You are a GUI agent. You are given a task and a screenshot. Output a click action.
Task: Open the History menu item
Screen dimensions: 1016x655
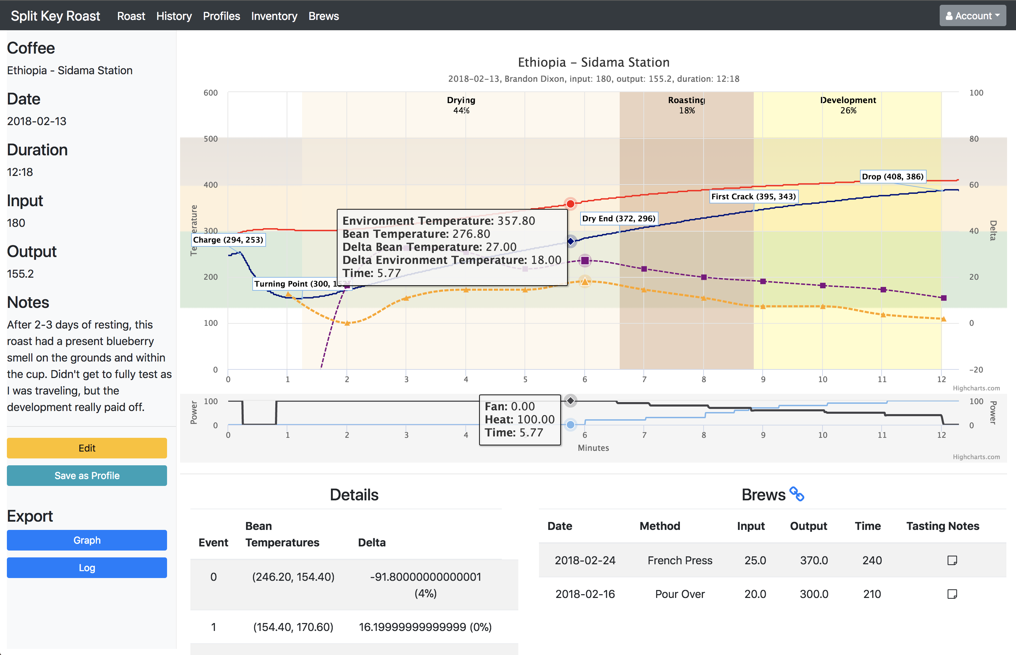tap(174, 16)
